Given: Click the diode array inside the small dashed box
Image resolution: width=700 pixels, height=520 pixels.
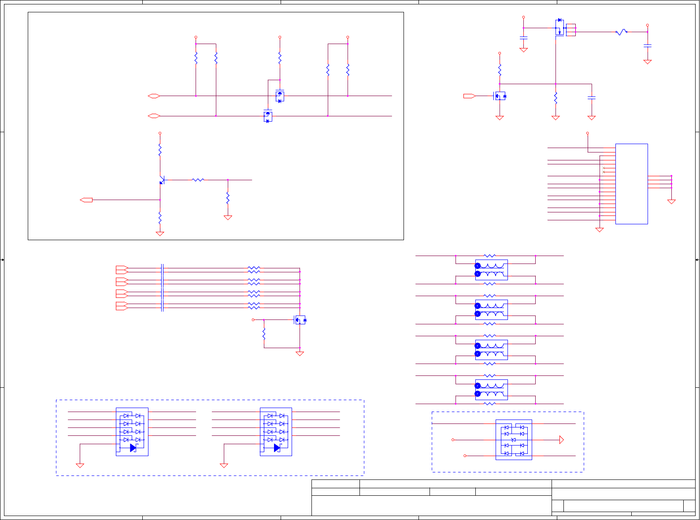Looking at the screenshot, I should [514, 440].
